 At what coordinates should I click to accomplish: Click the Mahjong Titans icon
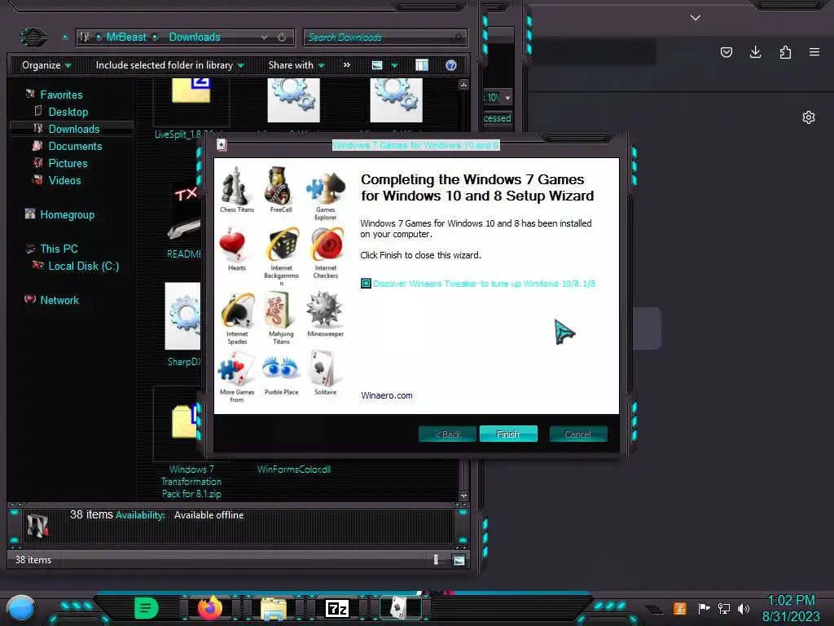(x=281, y=310)
